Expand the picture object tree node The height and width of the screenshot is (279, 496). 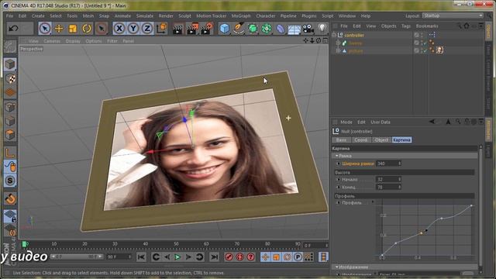pos(338,50)
